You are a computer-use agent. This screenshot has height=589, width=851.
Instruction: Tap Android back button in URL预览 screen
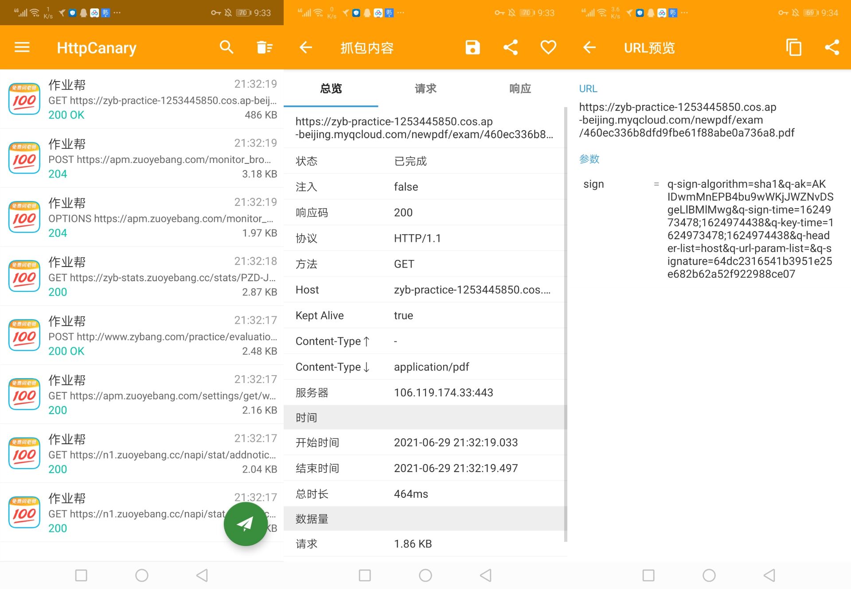769,575
